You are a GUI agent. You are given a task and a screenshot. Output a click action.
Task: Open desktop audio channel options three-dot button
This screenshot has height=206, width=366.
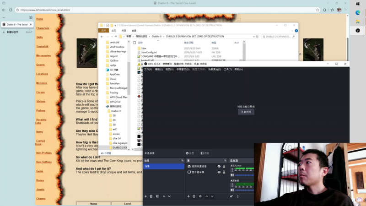click(232, 185)
